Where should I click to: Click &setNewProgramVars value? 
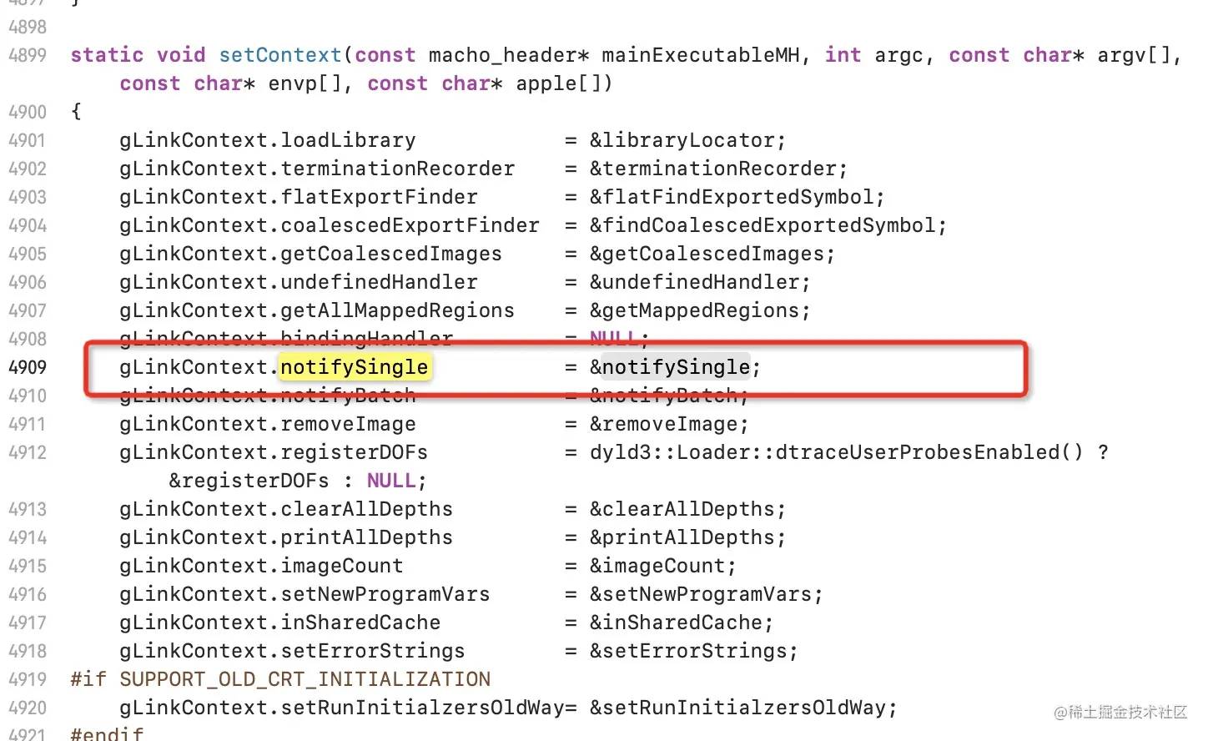tap(701, 594)
